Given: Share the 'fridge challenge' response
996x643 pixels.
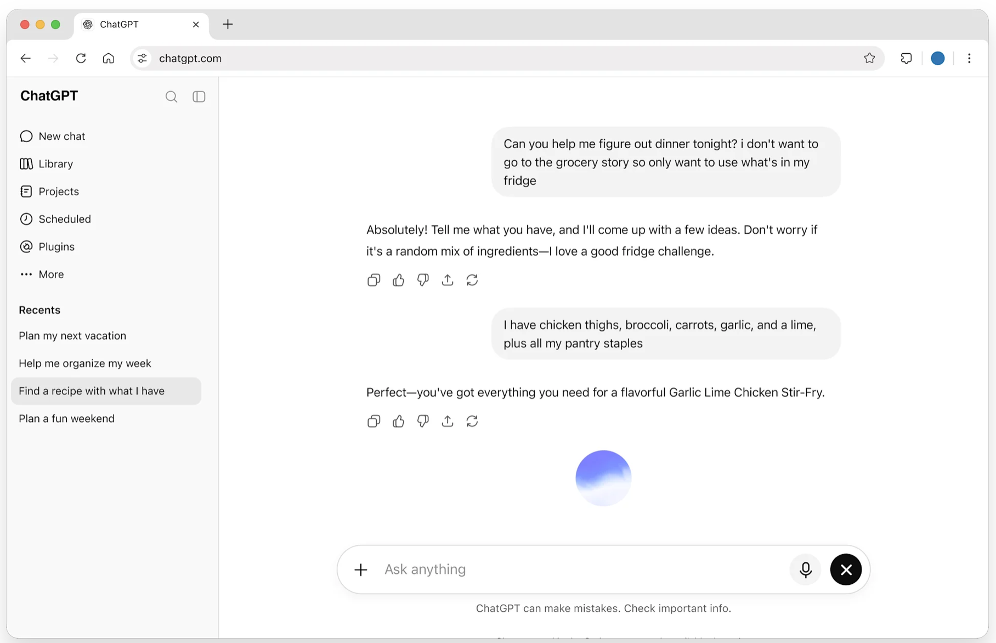Looking at the screenshot, I should coord(448,280).
